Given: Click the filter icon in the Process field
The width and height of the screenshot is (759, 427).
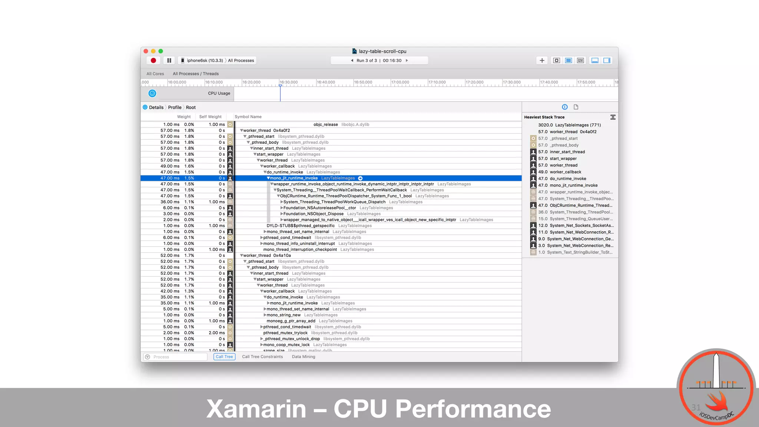Looking at the screenshot, I should tap(148, 357).
